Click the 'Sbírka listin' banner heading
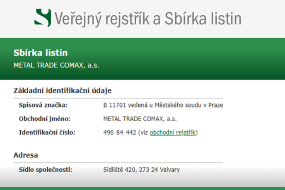The height and width of the screenshot is (190, 285). (41, 53)
